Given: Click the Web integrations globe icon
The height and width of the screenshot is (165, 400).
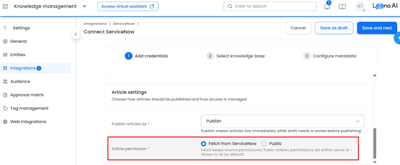Looking at the screenshot, I should [5, 122].
